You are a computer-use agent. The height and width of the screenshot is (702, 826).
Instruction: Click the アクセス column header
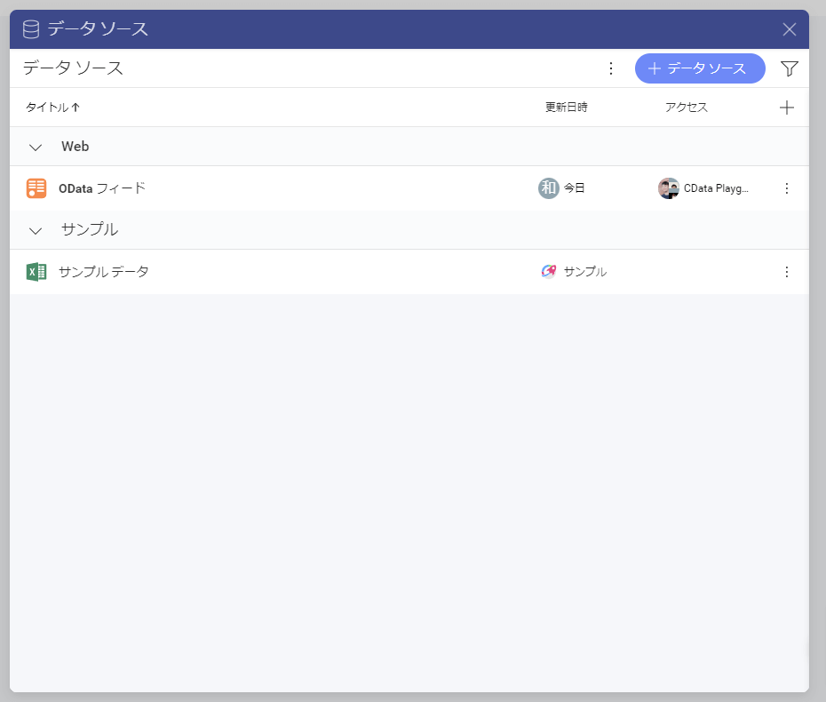click(686, 108)
